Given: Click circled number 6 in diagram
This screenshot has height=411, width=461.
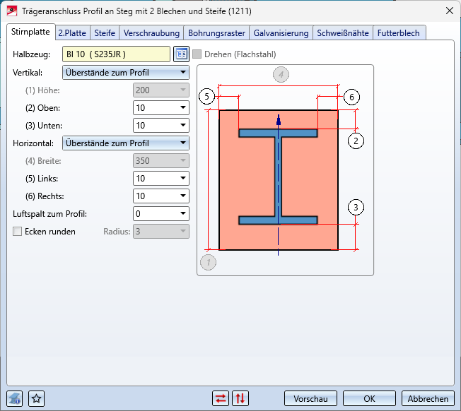Looking at the screenshot, I should pyautogui.click(x=351, y=97).
